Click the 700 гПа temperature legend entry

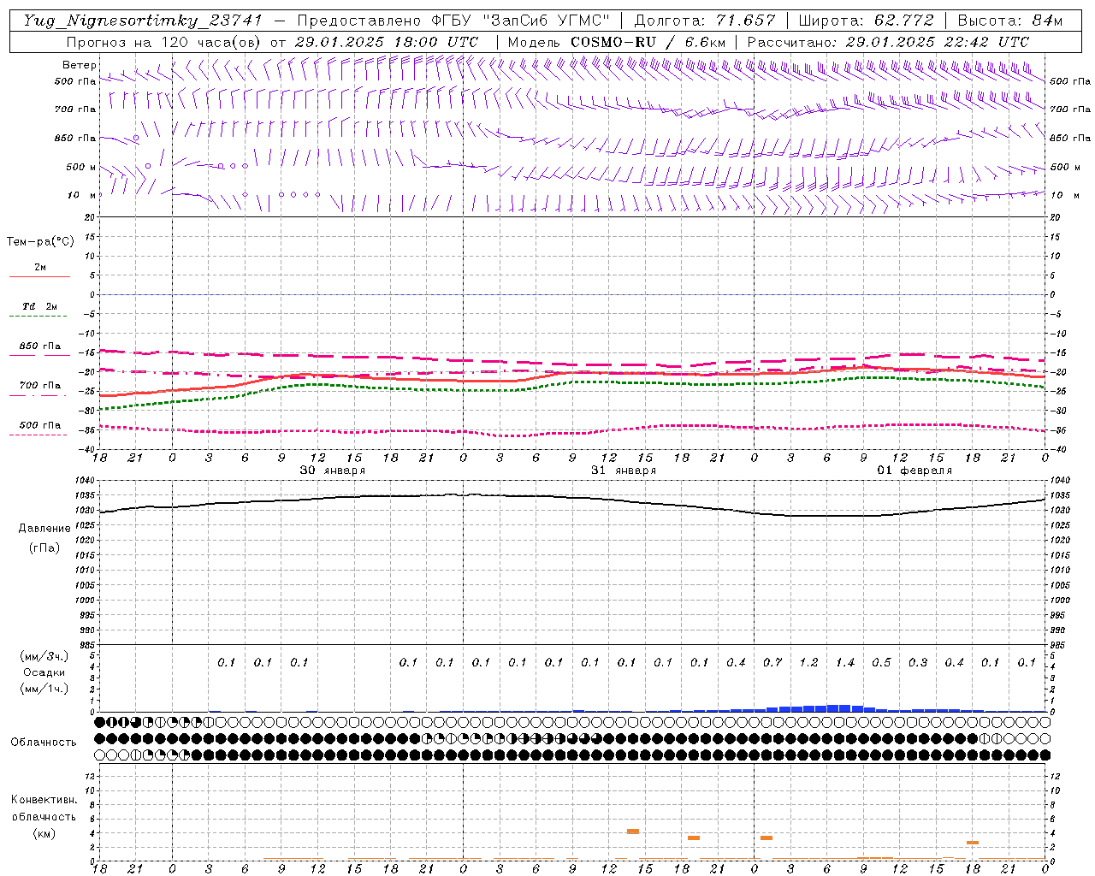tap(40, 386)
